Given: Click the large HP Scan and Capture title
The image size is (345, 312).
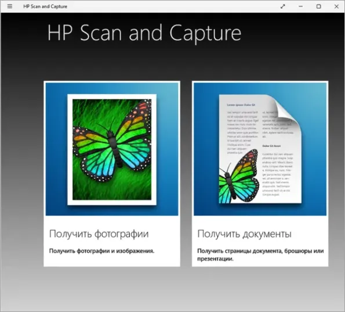Looking at the screenshot, I should tap(144, 34).
